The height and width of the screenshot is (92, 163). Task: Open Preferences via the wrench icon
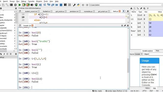74,5
